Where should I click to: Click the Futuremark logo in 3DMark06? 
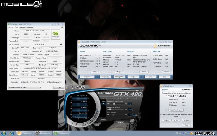[x=162, y=46]
